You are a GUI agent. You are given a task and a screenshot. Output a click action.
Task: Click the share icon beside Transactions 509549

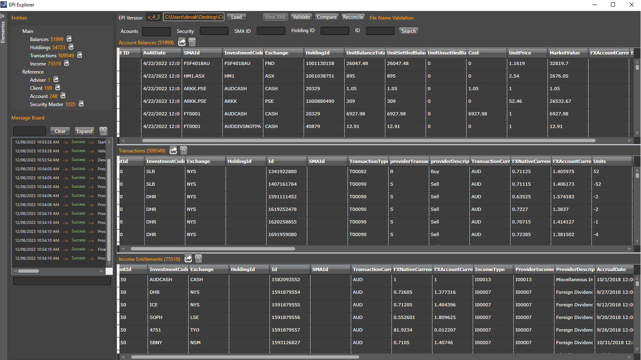[x=80, y=55]
